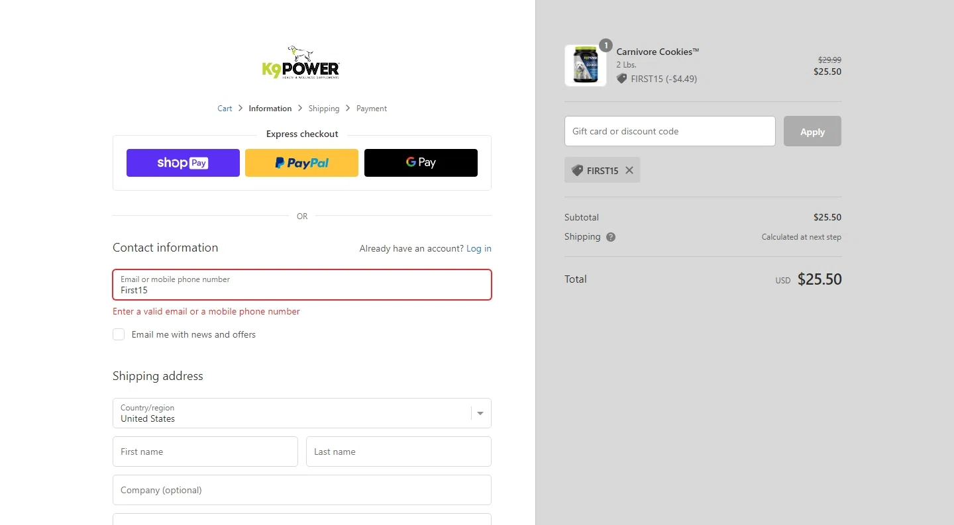Select the Shipping breadcrumb step
Image resolution: width=954 pixels, height=525 pixels.
pos(324,109)
